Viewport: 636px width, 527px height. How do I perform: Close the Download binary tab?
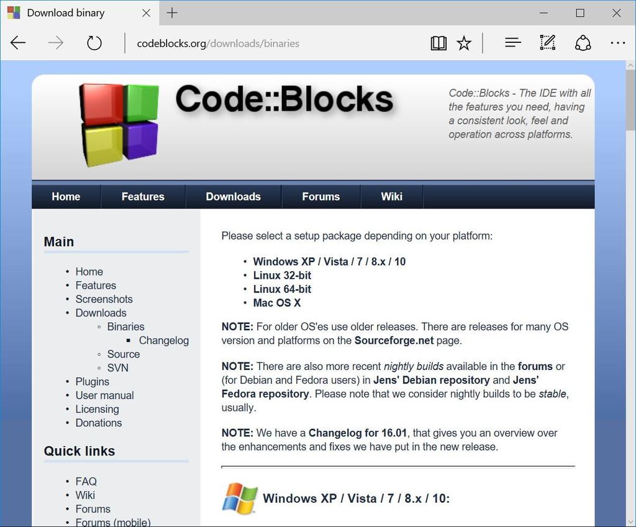pos(147,13)
